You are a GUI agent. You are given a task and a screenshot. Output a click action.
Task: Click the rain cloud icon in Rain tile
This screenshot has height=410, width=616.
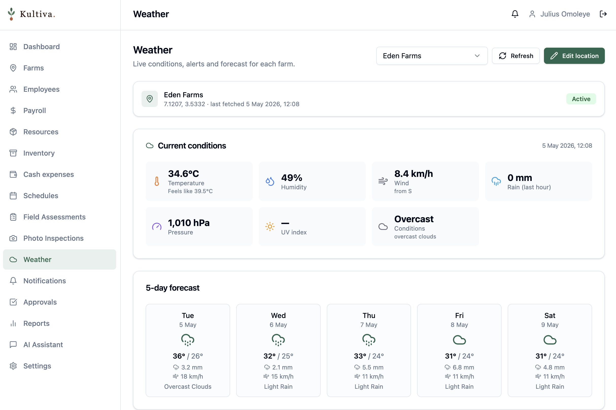pyautogui.click(x=496, y=181)
